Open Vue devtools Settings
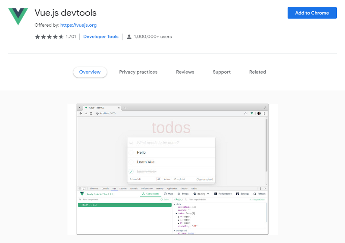Image resolution: width=345 pixels, height=243 pixels. (242, 194)
